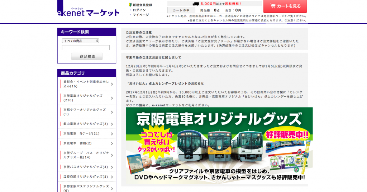367x192 pixels.
Task: Click the chevron arrow beside 京阪電車 Nゲージ
Action: click(112, 134)
